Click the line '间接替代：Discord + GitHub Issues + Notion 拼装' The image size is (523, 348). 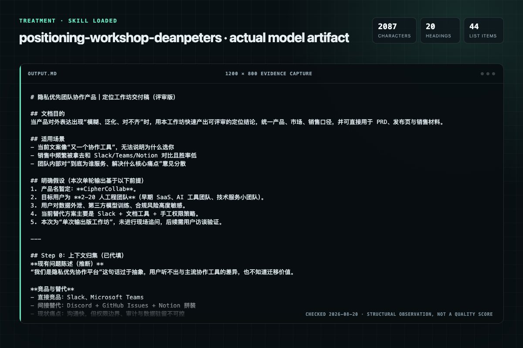point(113,306)
